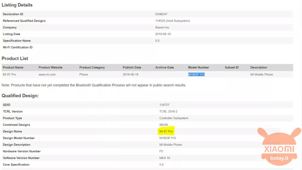Viewport: 302px width, 170px height.
Task: Select the "Core Specification" label
Action: click(16, 165)
